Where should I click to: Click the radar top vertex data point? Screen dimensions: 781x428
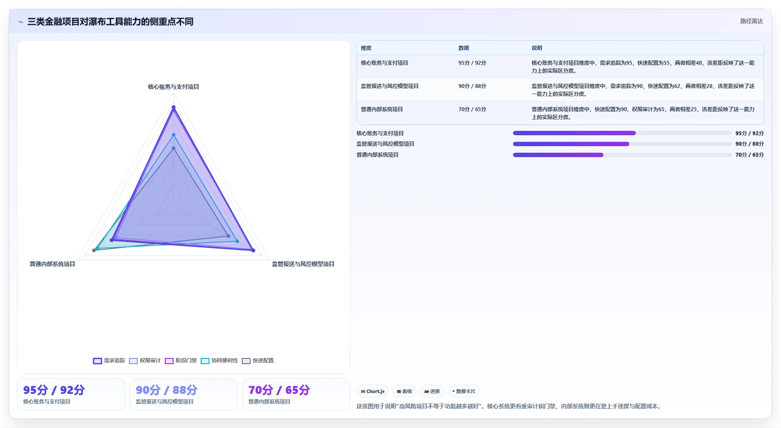174,107
